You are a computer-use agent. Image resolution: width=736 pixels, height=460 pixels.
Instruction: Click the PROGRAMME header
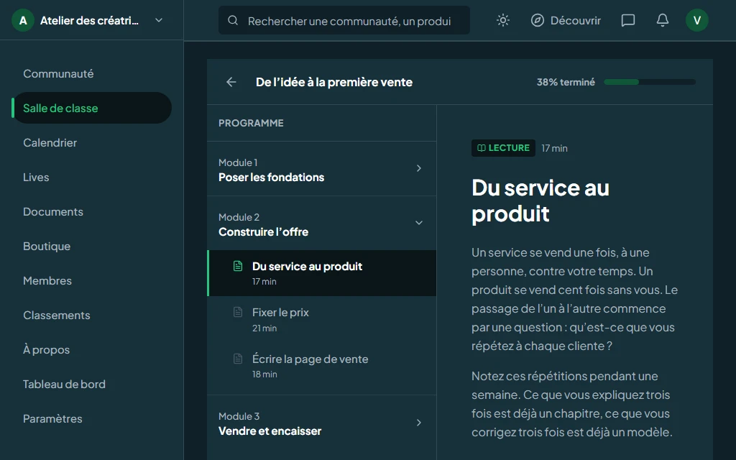[x=251, y=123]
